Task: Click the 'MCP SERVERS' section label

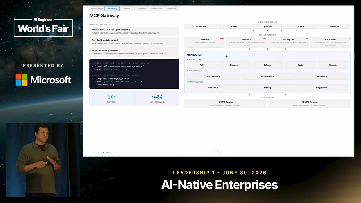Action: tap(267, 98)
